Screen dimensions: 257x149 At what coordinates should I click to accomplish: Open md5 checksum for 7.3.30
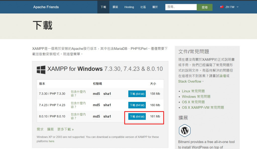pyautogui.click(x=96, y=94)
